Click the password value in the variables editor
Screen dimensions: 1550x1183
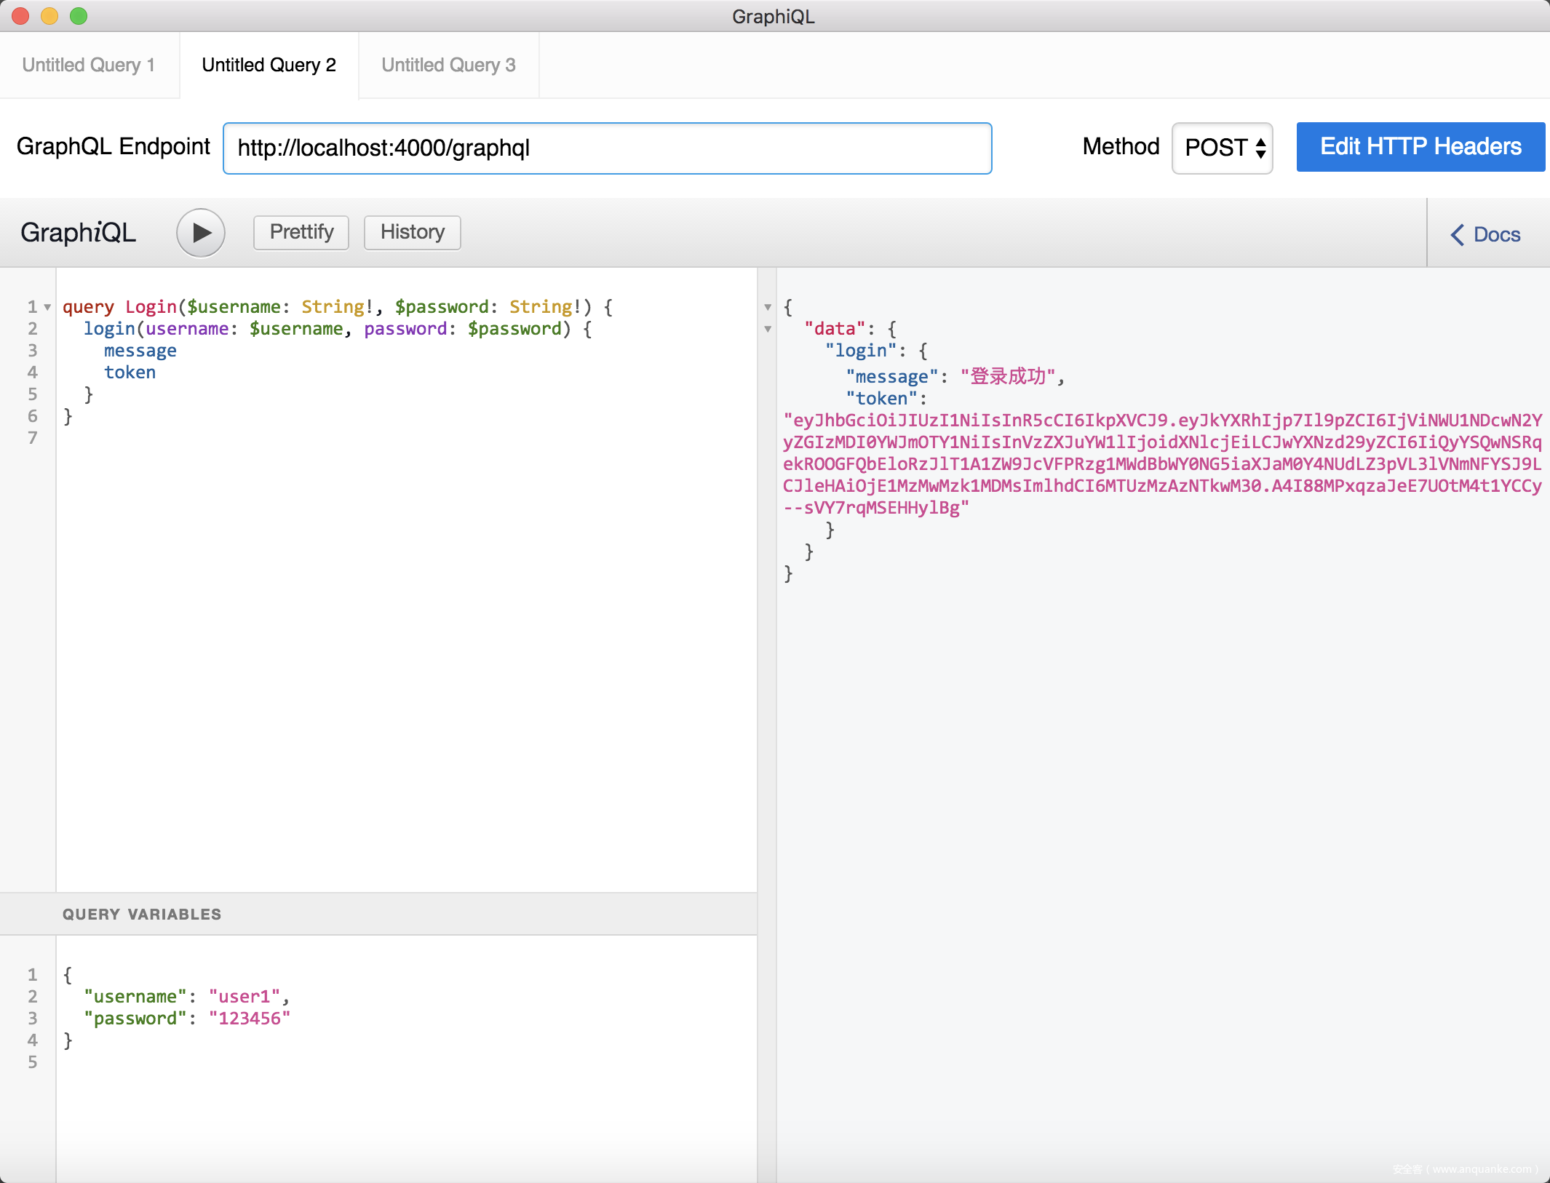click(x=250, y=1018)
